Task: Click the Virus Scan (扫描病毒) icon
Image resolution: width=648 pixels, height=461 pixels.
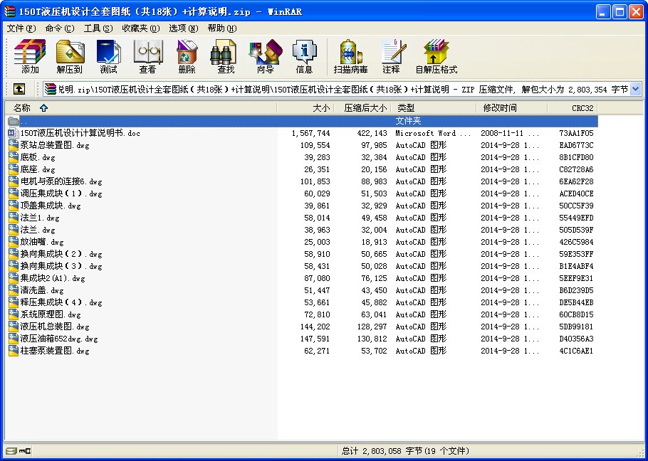Action: pos(351,56)
